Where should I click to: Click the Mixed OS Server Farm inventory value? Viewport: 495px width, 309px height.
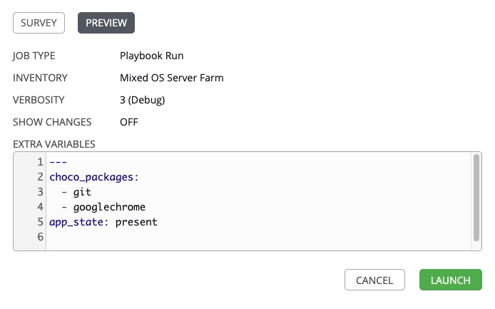click(x=171, y=78)
